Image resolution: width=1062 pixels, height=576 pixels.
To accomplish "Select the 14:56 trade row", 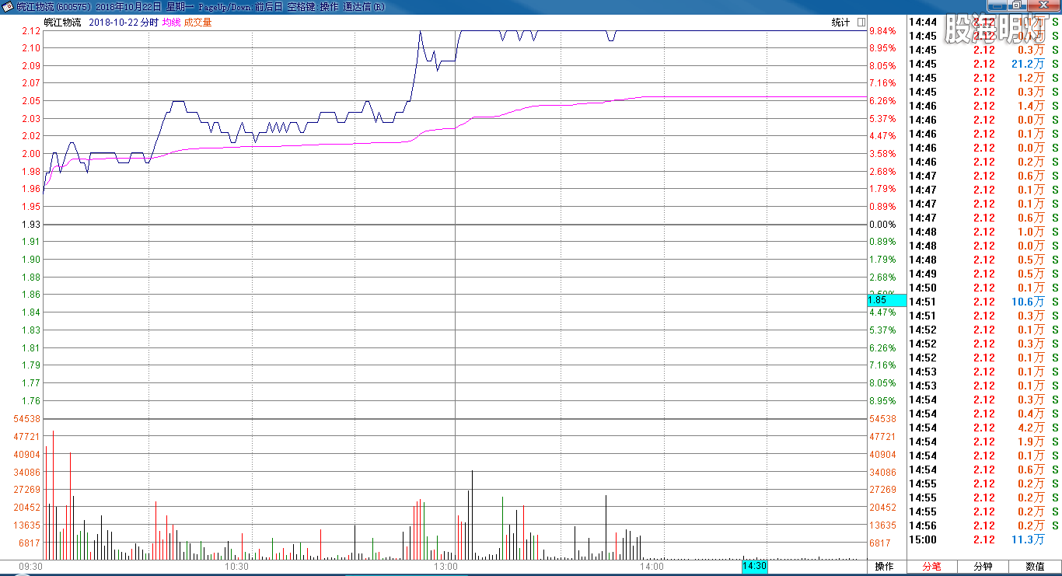I will pyautogui.click(x=984, y=525).
